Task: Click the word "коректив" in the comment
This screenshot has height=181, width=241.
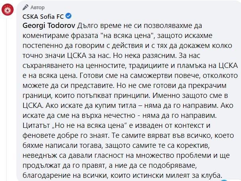Action: pyautogui.click(x=193, y=145)
